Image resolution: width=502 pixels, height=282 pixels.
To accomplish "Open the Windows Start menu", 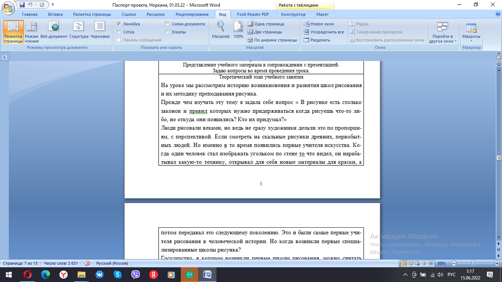I will pos(10,275).
